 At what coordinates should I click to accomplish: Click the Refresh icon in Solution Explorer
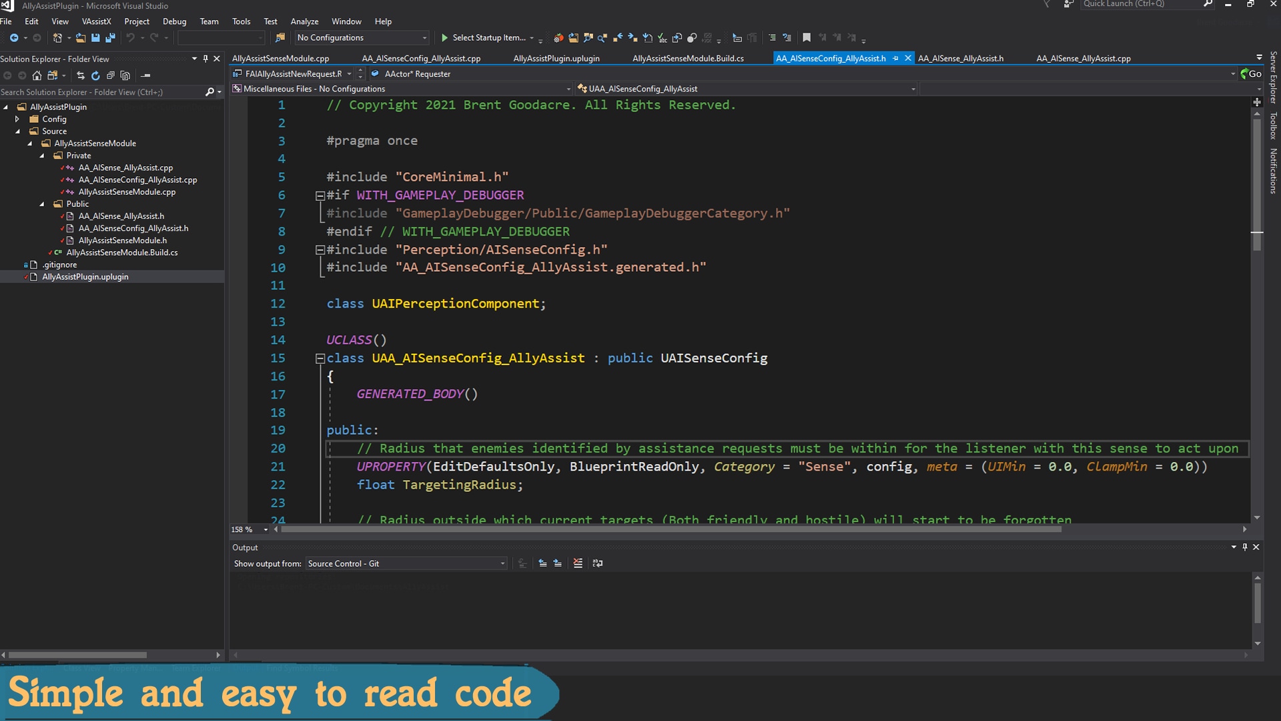pyautogui.click(x=95, y=75)
